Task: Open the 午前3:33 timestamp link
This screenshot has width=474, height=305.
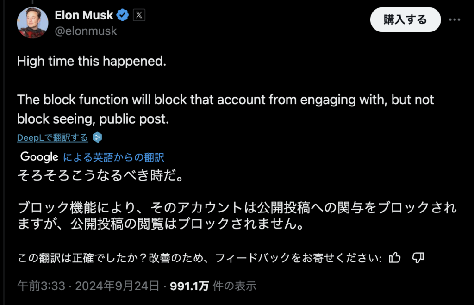Action: coord(41,286)
